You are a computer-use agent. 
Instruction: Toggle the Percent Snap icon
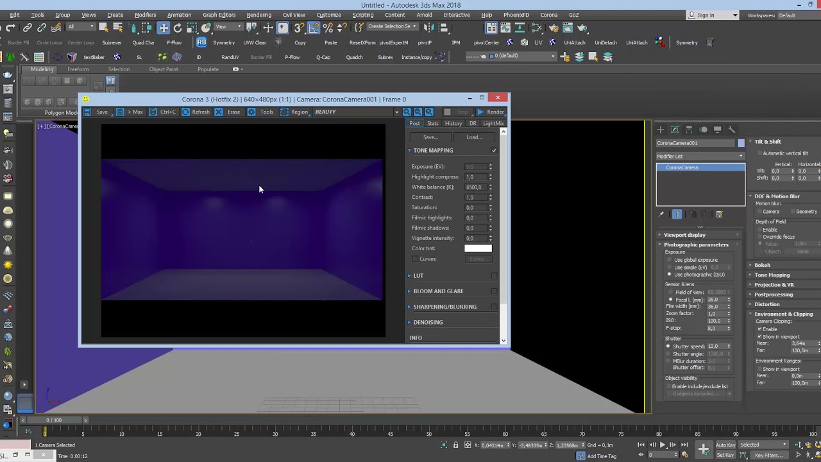point(328,28)
